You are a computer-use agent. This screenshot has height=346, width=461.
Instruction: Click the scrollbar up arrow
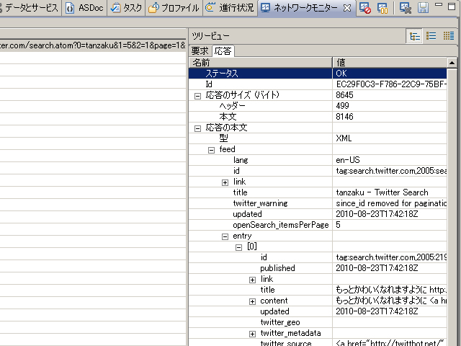[x=452, y=63]
